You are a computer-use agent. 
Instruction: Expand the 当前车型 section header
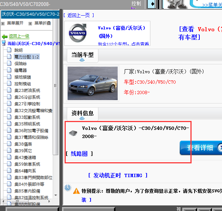[x=82, y=56]
